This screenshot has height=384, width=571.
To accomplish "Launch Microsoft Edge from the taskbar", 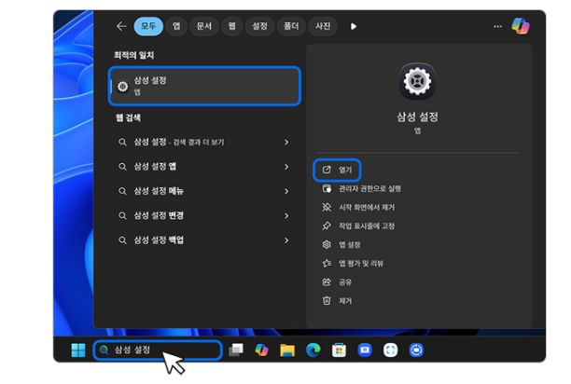I will click(x=313, y=350).
